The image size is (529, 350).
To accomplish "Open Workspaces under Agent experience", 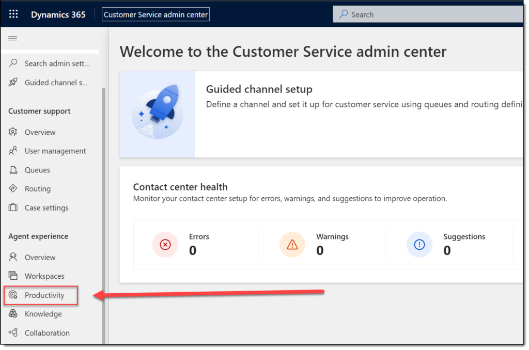I will 50,276.
